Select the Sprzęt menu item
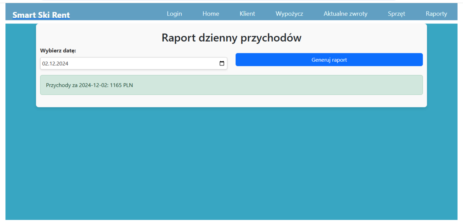This screenshot has height=223, width=463. 397,14
